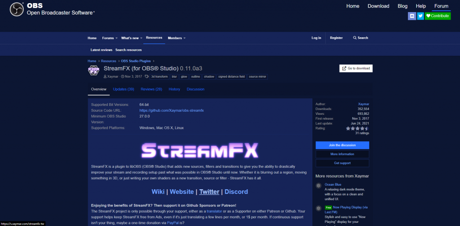Click the shadow tag
The image size is (460, 226).
[209, 77]
